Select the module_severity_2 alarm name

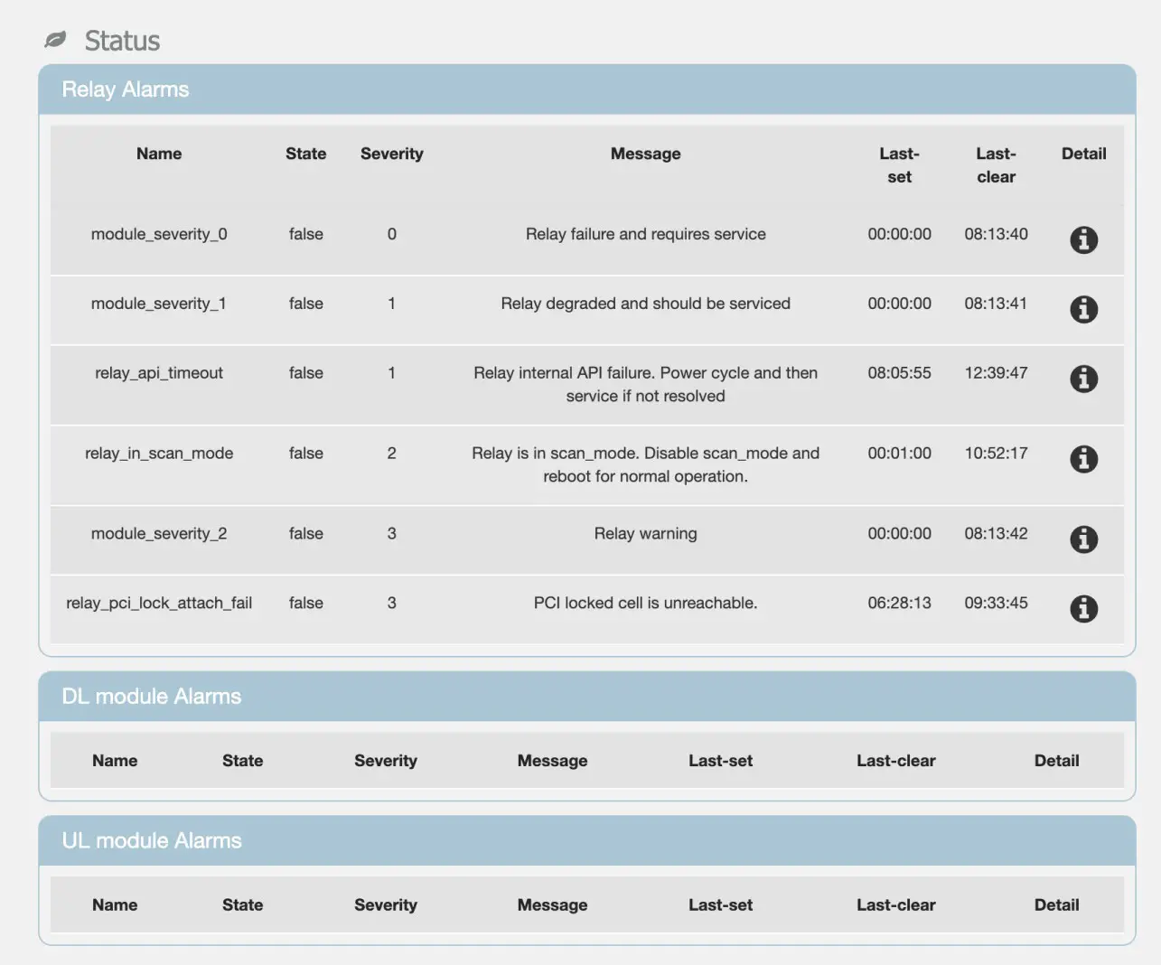coord(159,534)
